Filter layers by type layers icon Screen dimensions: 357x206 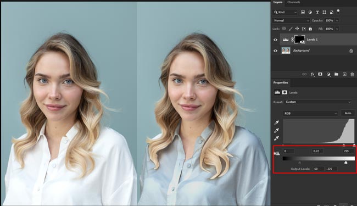tap(317, 12)
